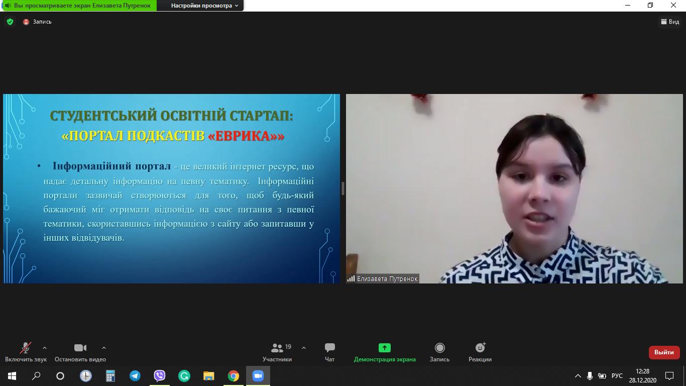Open Telegram from taskbar
Viewport: 686px width, 386px height.
[x=135, y=375]
